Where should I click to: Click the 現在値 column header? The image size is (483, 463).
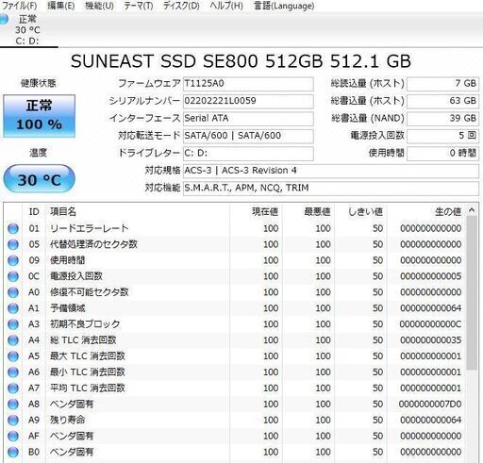(256, 212)
